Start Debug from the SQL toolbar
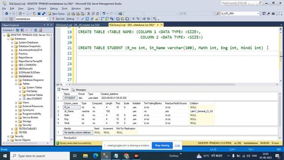Screen dimensions: 284x160 [x=70, y=19]
